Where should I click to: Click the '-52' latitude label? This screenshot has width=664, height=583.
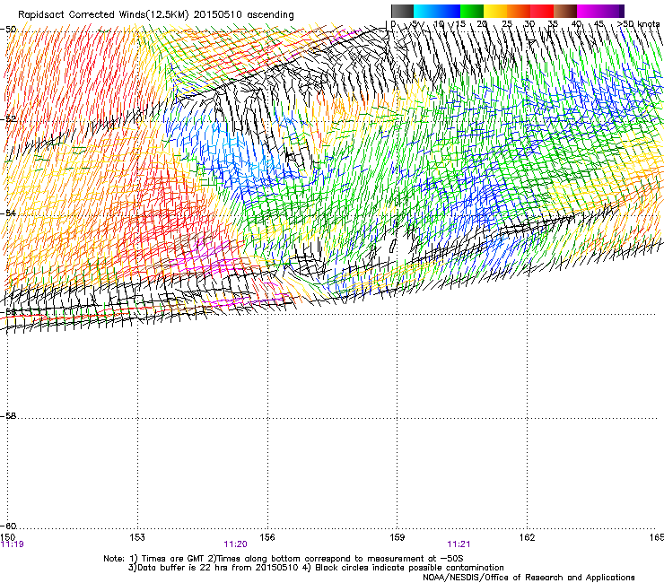pos(8,119)
